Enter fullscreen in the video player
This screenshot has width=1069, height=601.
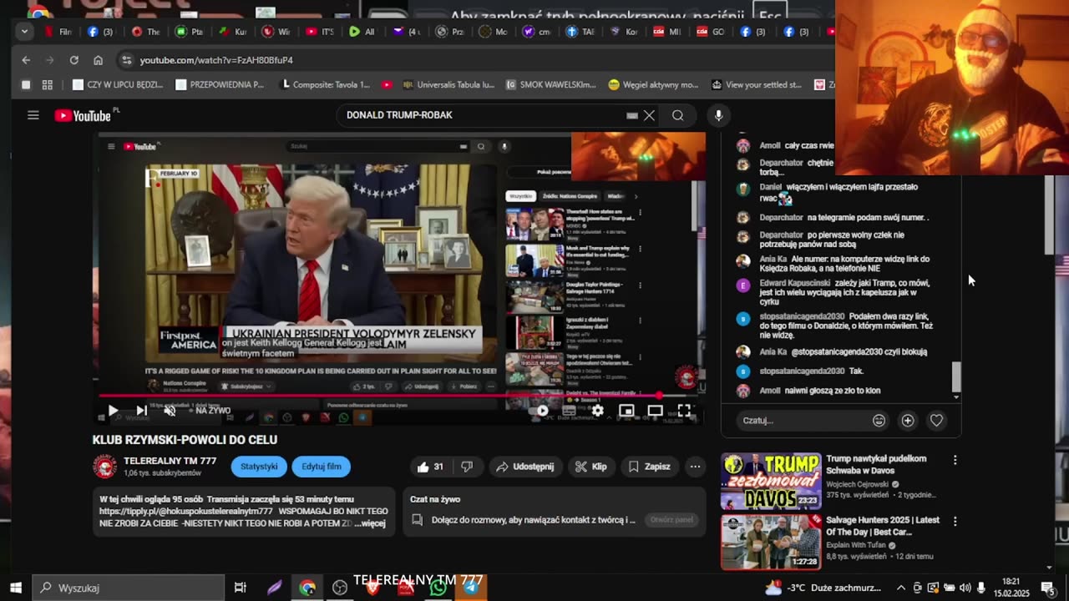(684, 411)
